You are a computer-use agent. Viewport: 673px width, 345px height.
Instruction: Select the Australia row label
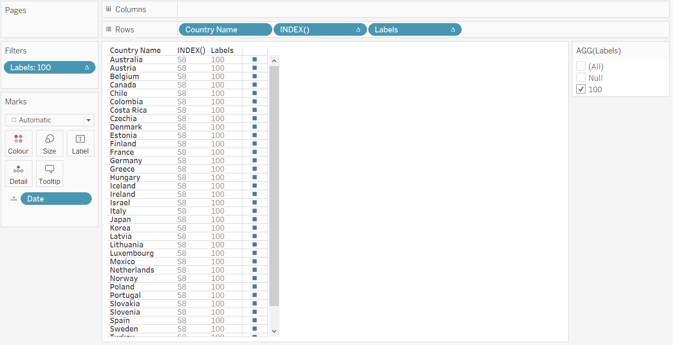tap(126, 59)
